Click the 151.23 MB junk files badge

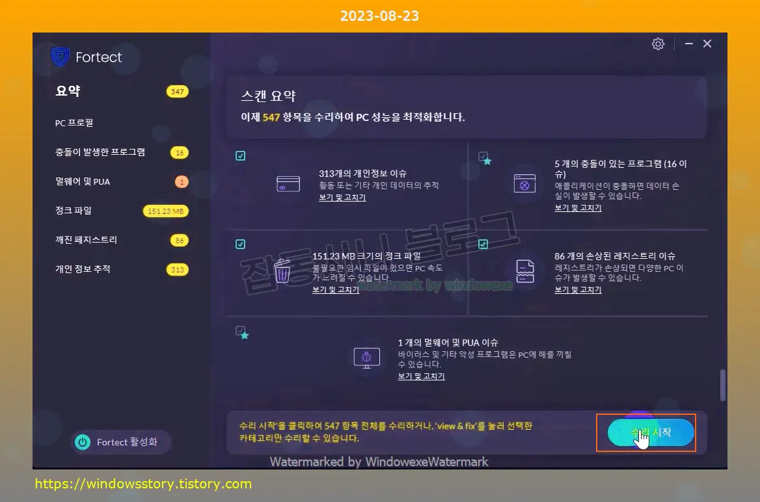pos(166,211)
